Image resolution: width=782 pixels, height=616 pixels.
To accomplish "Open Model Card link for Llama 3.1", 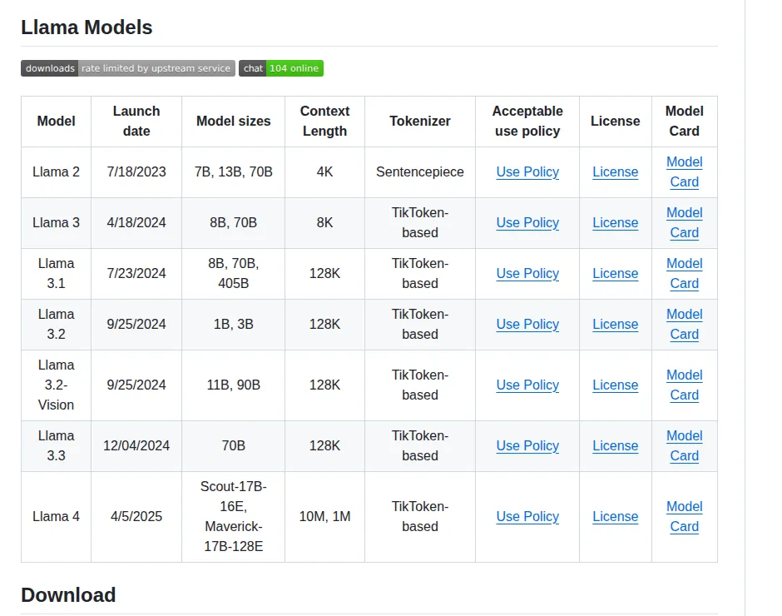I will [684, 274].
